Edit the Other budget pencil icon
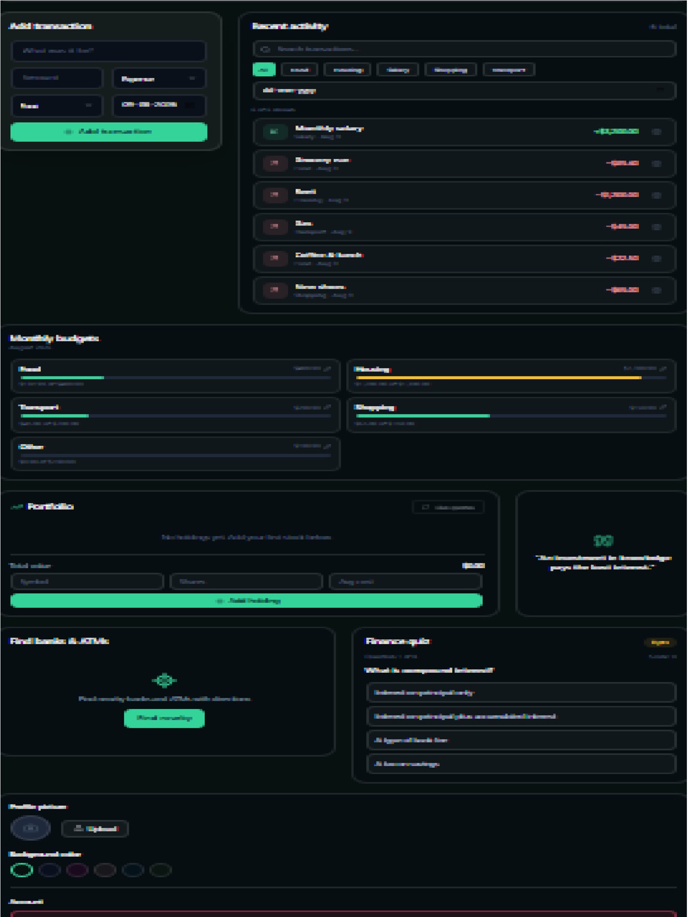Screen dimensions: 688x917 [x=327, y=446]
